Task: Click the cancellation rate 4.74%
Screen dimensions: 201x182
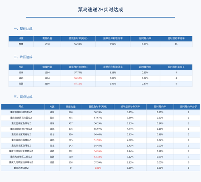Action: (x=130, y=129)
